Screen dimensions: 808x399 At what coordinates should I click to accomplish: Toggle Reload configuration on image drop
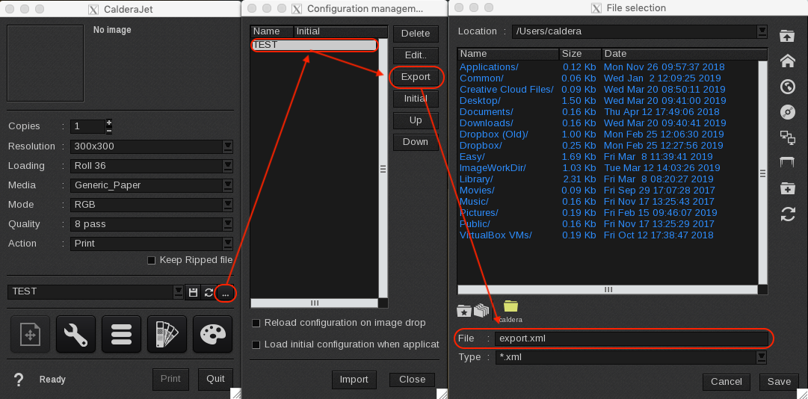click(x=256, y=323)
